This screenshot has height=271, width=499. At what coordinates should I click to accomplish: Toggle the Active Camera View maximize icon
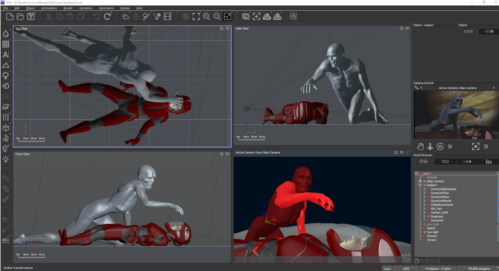pyautogui.click(x=402, y=152)
